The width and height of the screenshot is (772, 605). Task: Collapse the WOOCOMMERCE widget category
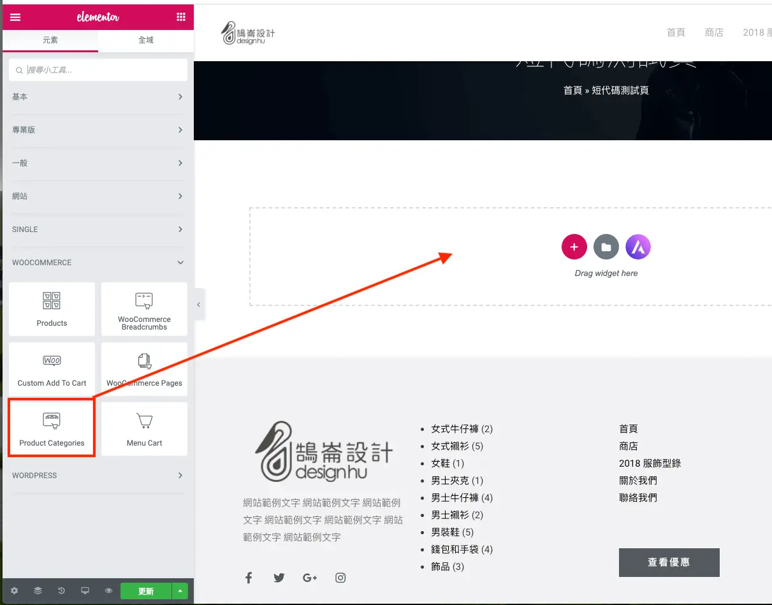(98, 263)
